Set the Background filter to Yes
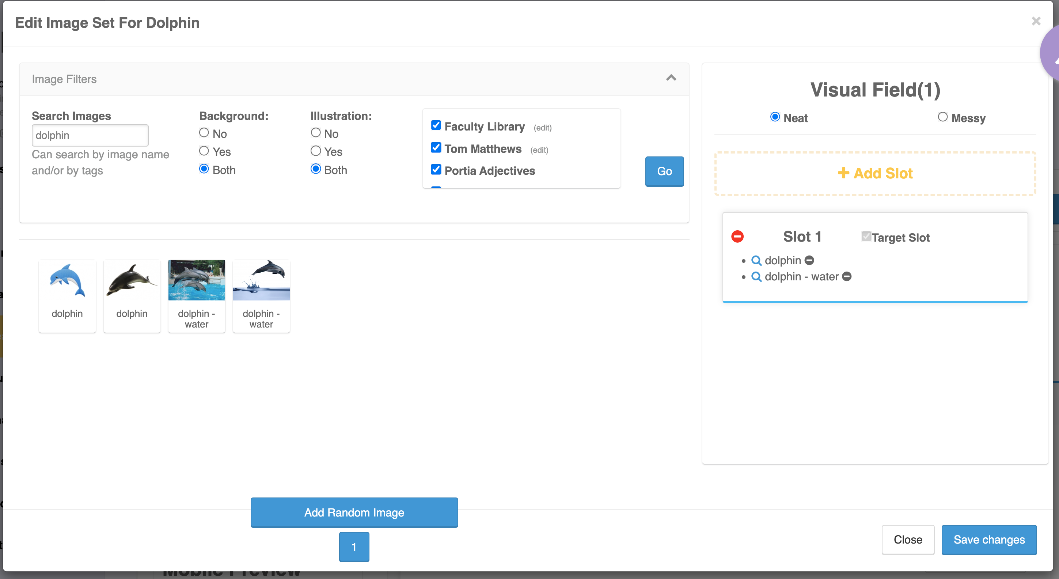Image resolution: width=1059 pixels, height=579 pixels. point(204,151)
